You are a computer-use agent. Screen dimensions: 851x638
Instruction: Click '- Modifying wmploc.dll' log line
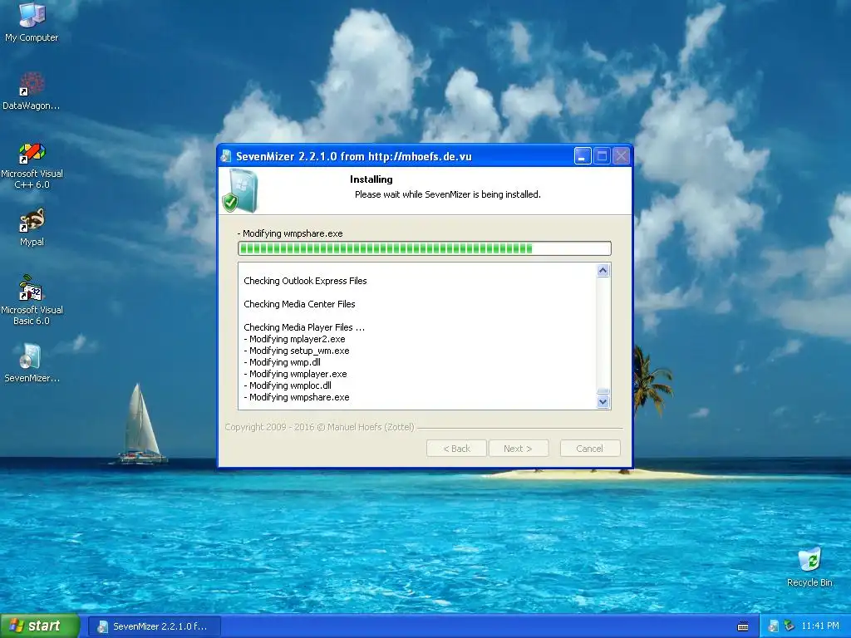(x=287, y=385)
